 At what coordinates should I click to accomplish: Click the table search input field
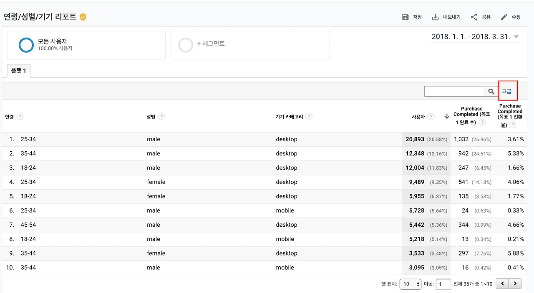click(454, 91)
